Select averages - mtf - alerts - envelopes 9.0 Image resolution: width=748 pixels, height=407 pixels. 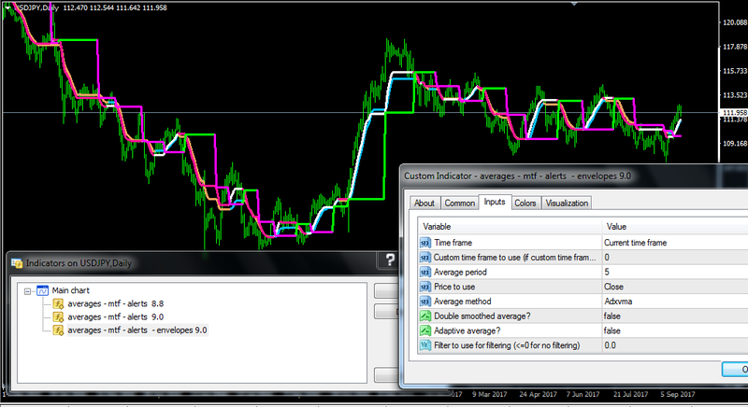pyautogui.click(x=137, y=330)
